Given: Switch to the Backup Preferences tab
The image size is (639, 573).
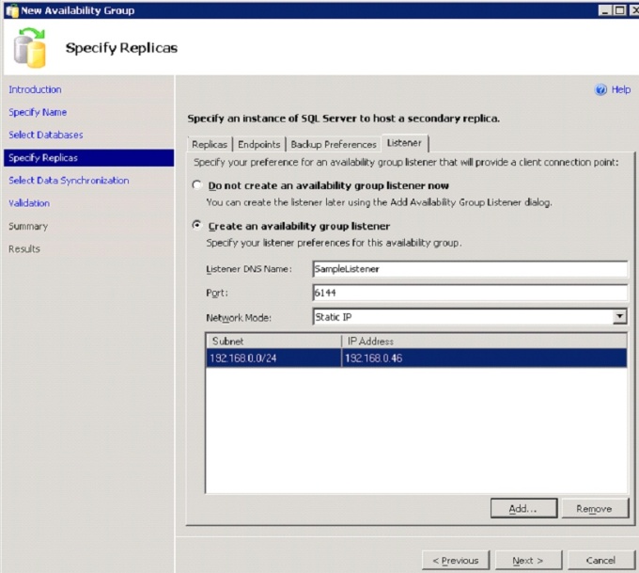Looking at the screenshot, I should tap(334, 145).
